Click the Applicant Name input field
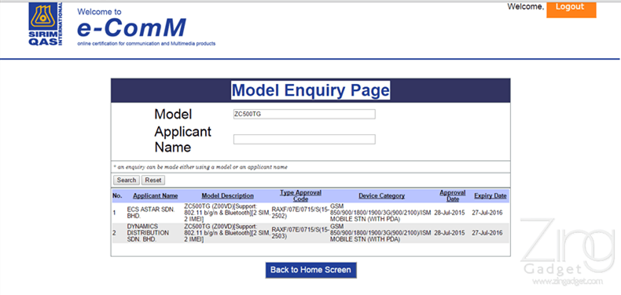The height and width of the screenshot is (295, 621). [304, 139]
